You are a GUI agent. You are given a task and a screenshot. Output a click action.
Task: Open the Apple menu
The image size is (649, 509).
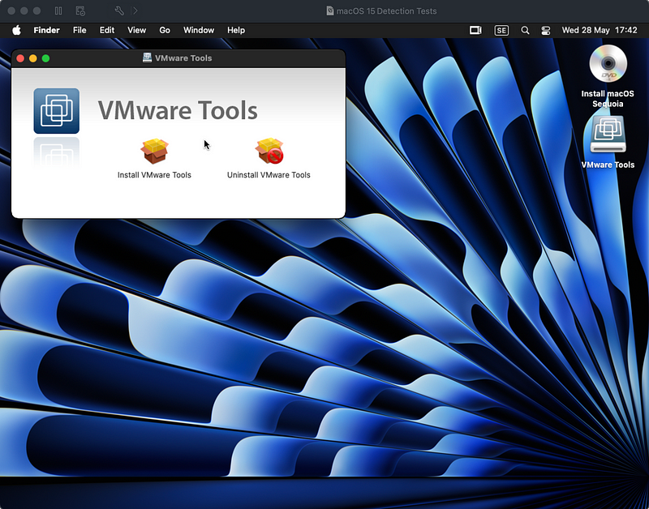point(16,30)
